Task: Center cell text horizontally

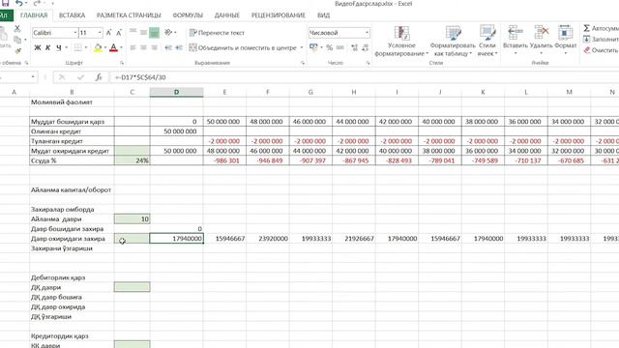Action: point(144,47)
